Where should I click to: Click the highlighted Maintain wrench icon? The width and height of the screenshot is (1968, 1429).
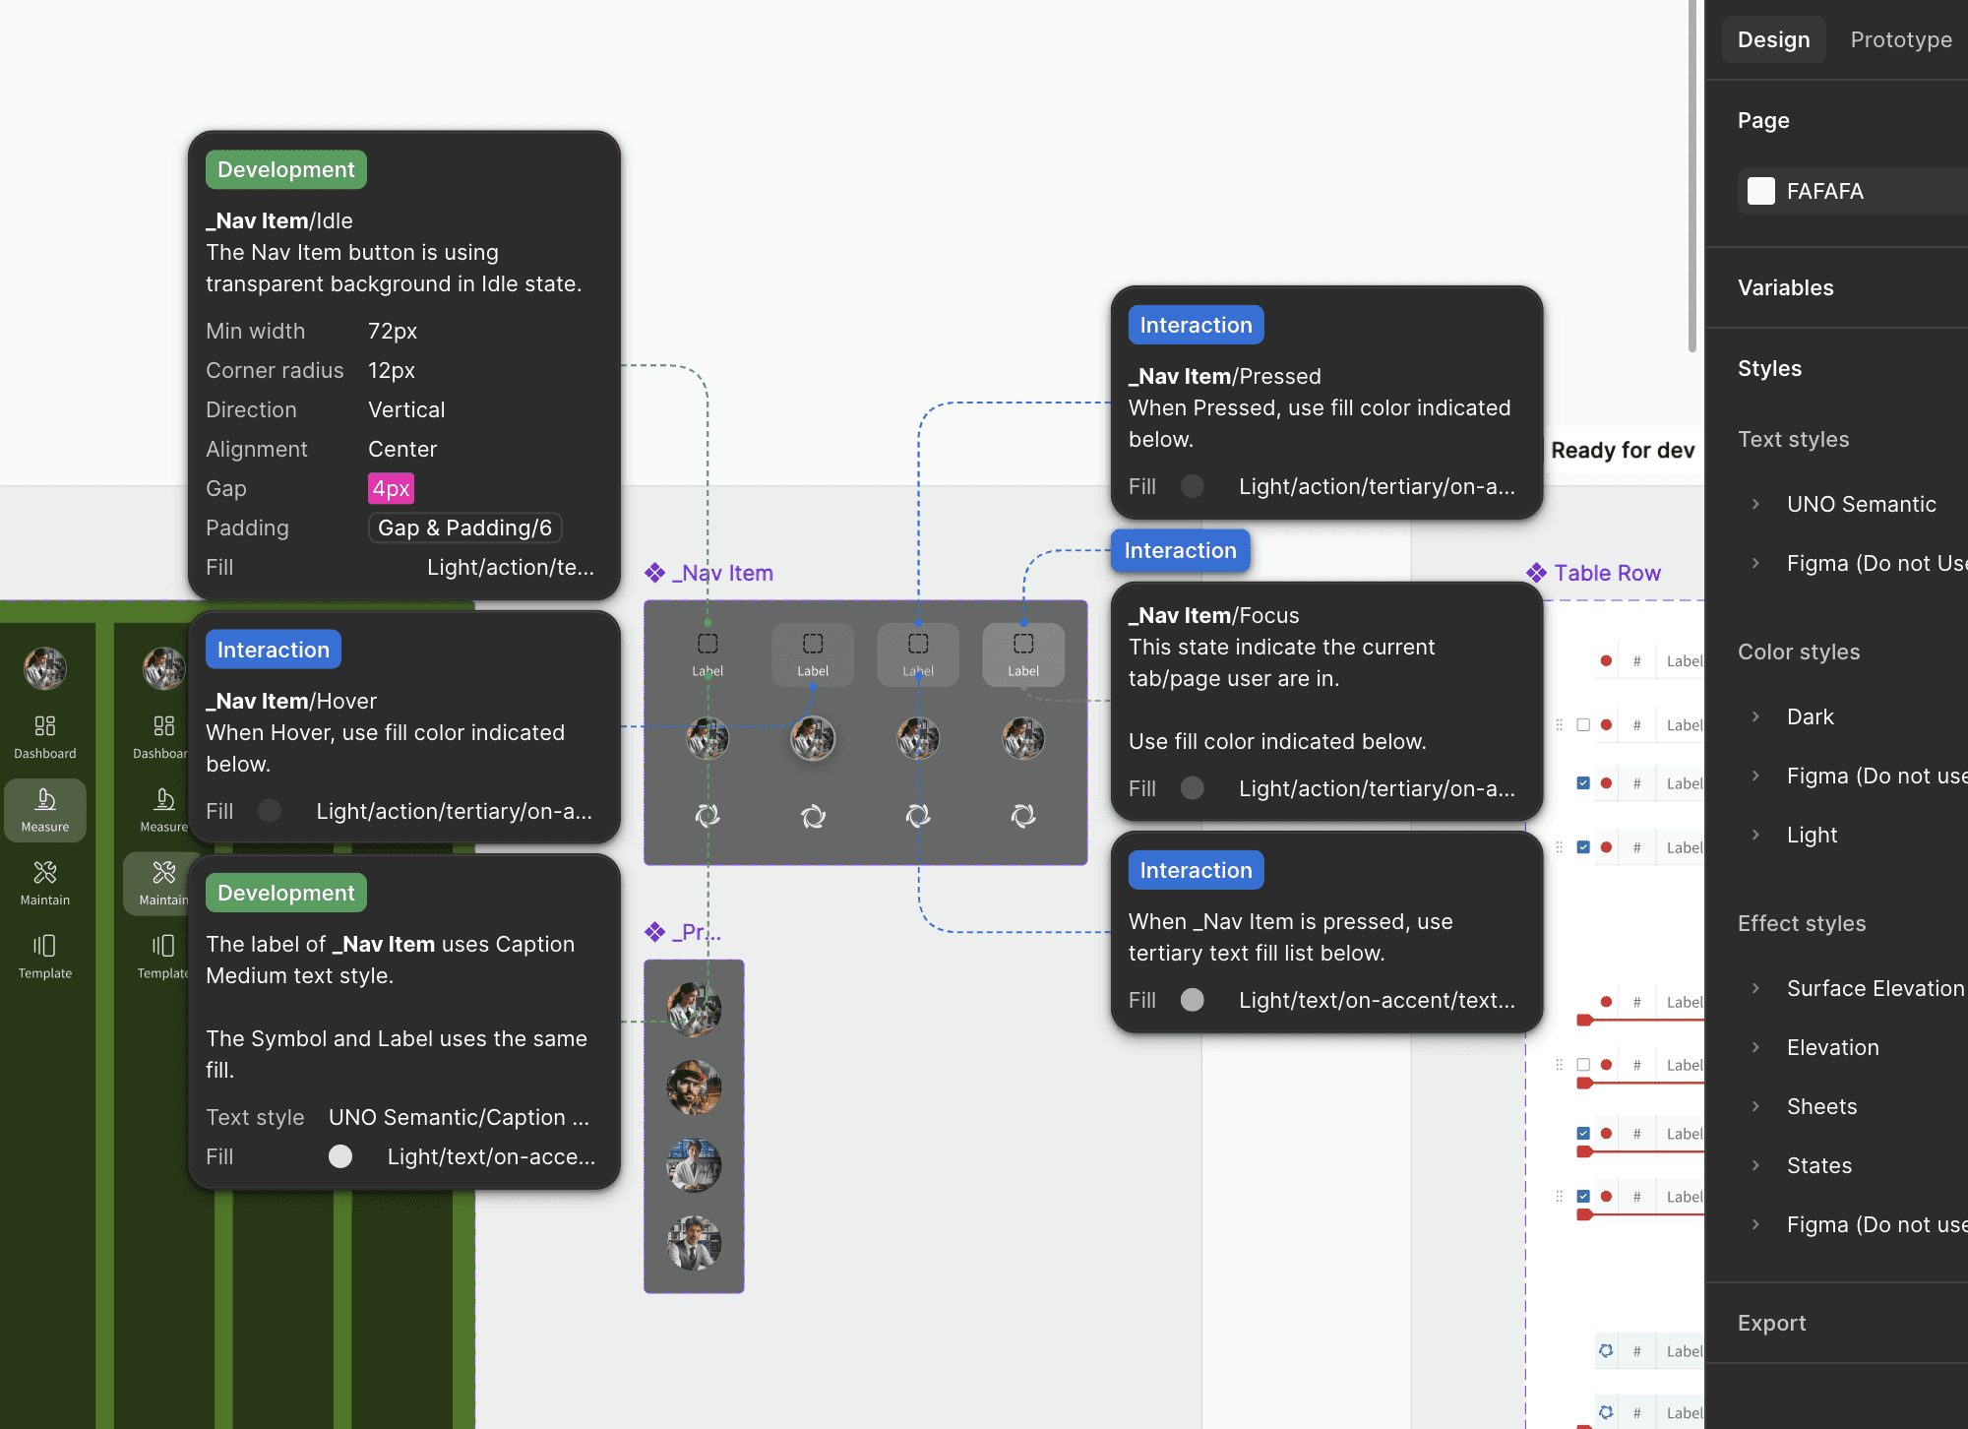(163, 873)
